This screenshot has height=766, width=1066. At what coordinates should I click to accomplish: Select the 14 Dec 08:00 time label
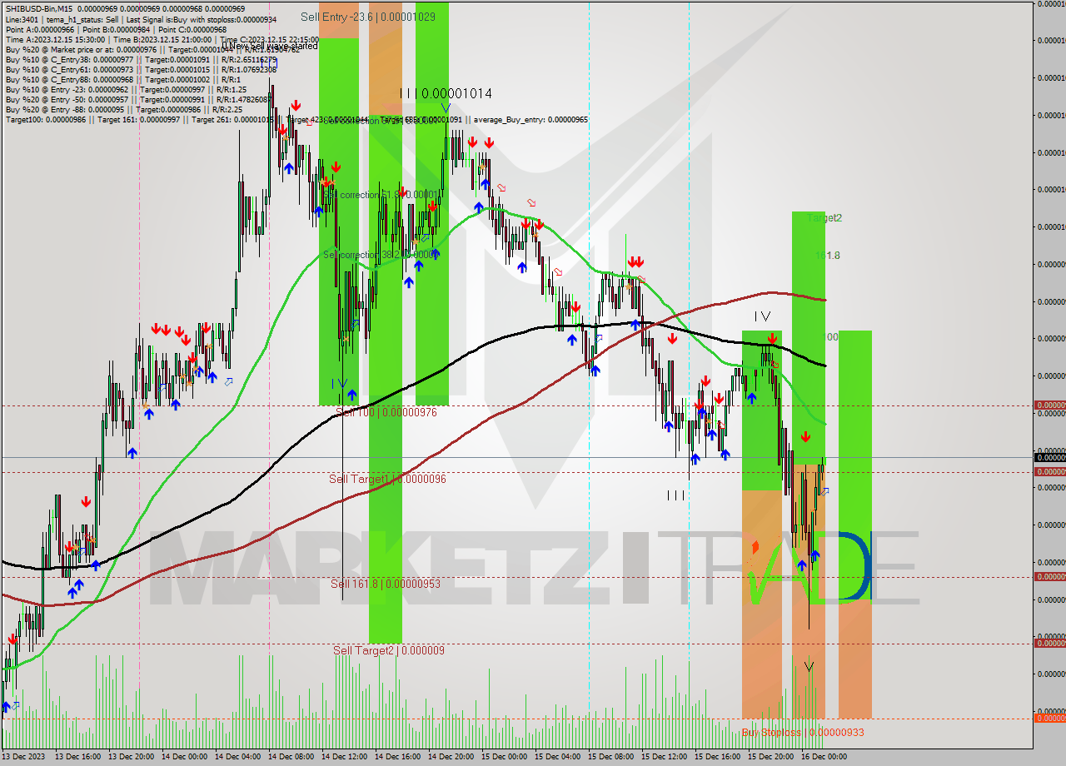291,757
